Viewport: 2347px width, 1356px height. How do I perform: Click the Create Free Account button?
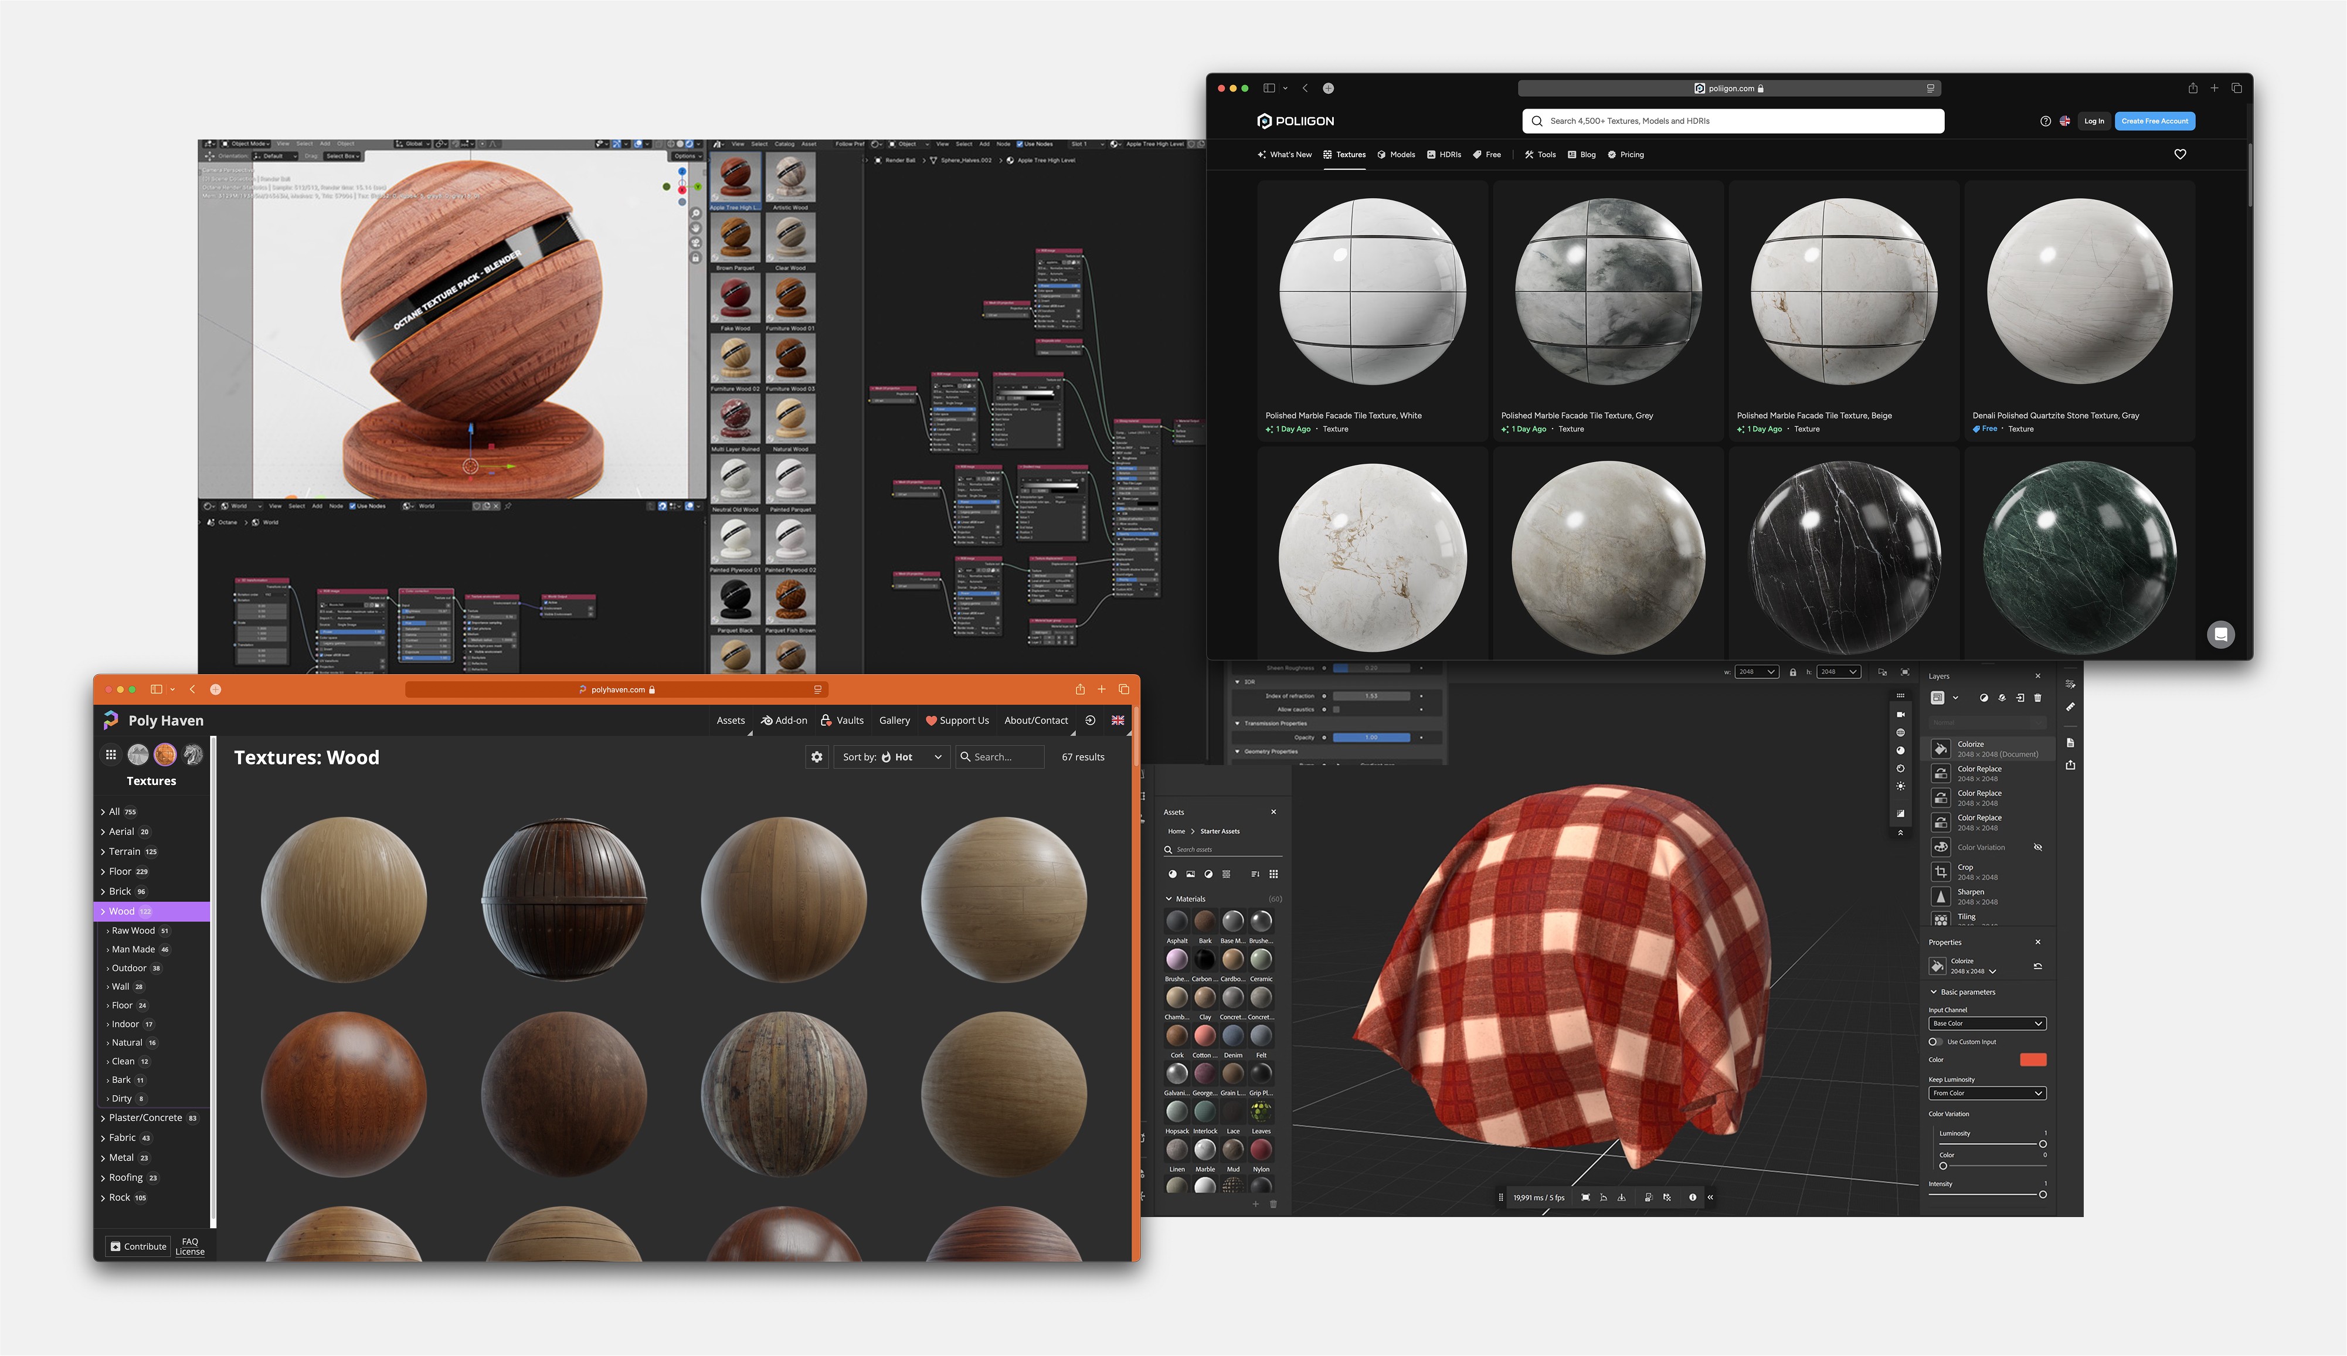(2154, 121)
